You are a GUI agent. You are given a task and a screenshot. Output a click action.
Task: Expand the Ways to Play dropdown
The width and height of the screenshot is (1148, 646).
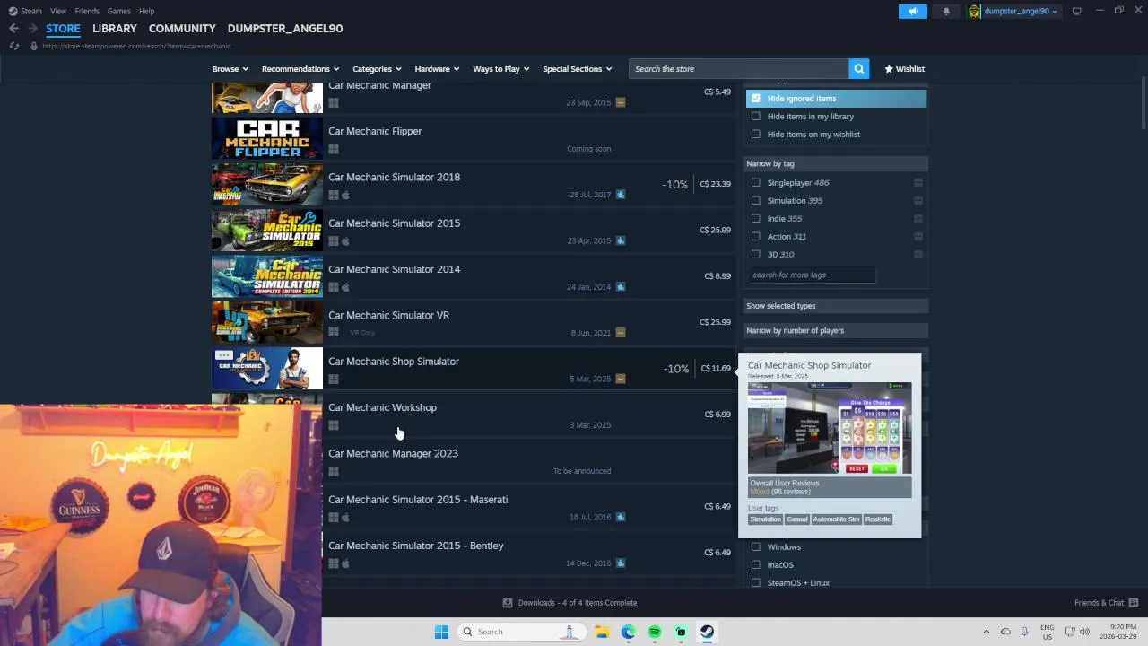(x=500, y=68)
